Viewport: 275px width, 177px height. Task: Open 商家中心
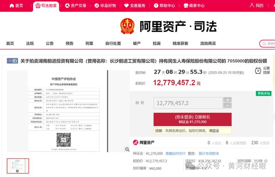click(194, 6)
